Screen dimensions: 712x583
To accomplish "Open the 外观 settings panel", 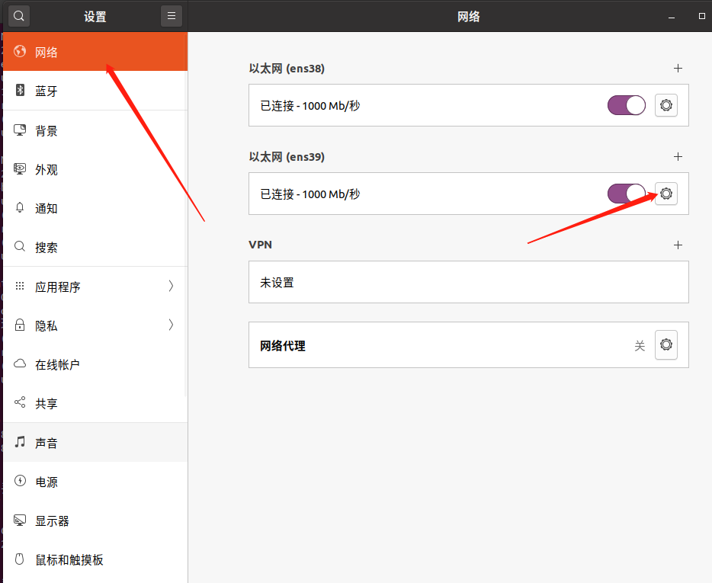I will pos(95,169).
